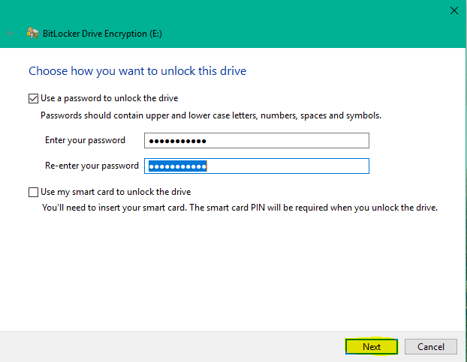Click the password requirements hint text
This screenshot has width=467, height=362.
[211, 115]
